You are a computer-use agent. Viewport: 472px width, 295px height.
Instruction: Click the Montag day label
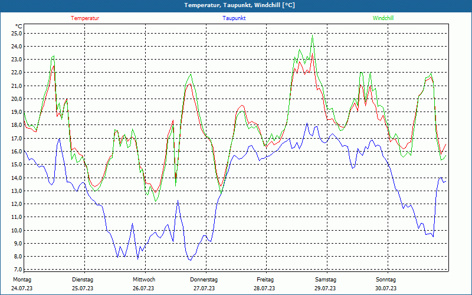tap(22, 280)
